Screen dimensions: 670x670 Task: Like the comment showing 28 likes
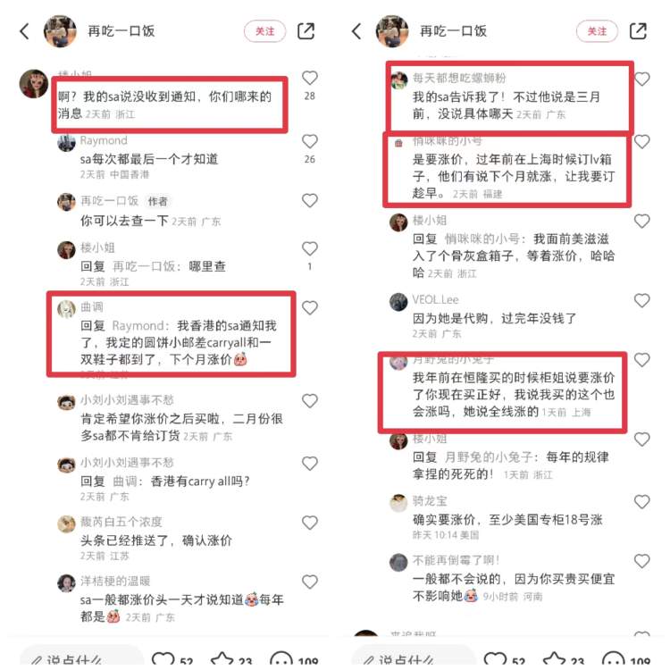coord(310,78)
